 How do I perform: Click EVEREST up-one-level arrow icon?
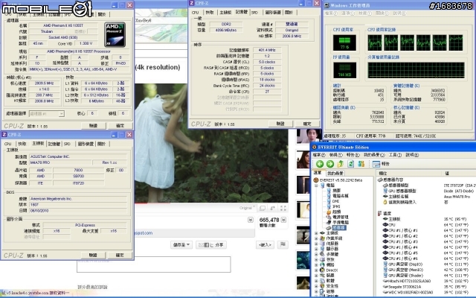(341, 164)
